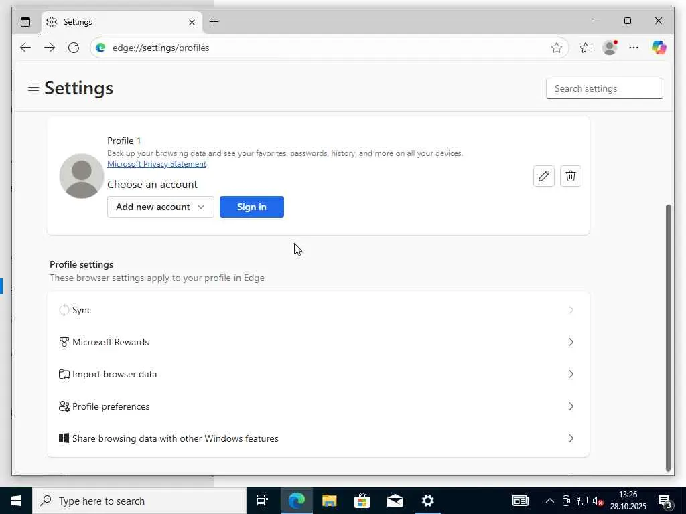Image resolution: width=686 pixels, height=514 pixels.
Task: Add this page to favorites star
Action: click(x=557, y=48)
